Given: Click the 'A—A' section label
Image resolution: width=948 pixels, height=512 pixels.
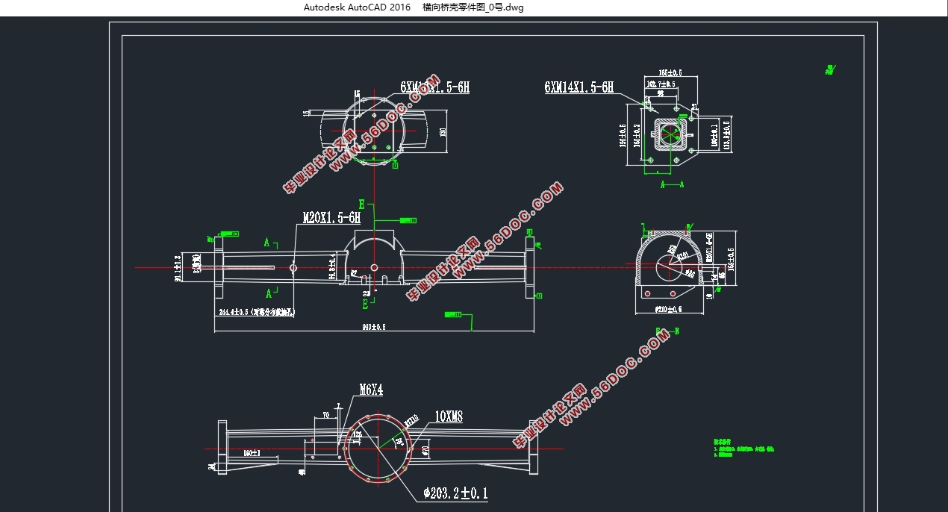Looking at the screenshot, I should click(x=672, y=184).
